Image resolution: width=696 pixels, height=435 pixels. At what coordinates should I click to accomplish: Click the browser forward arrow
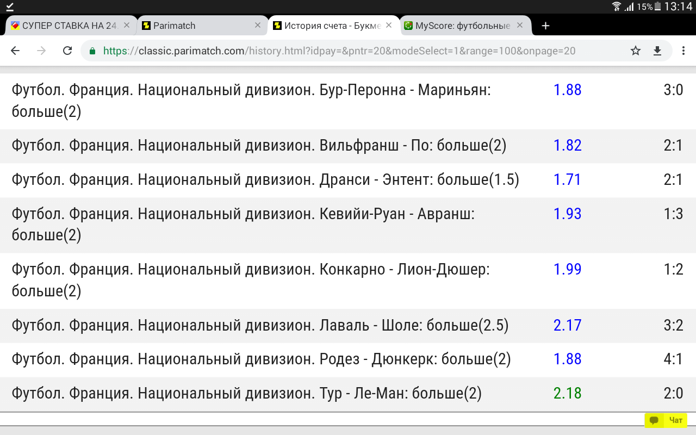tap(41, 51)
